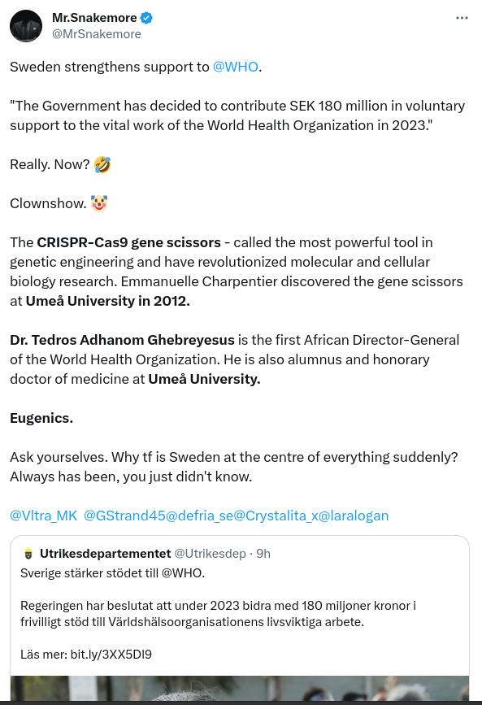
Task: Open the @Crystalita_x mention
Action: (276, 516)
